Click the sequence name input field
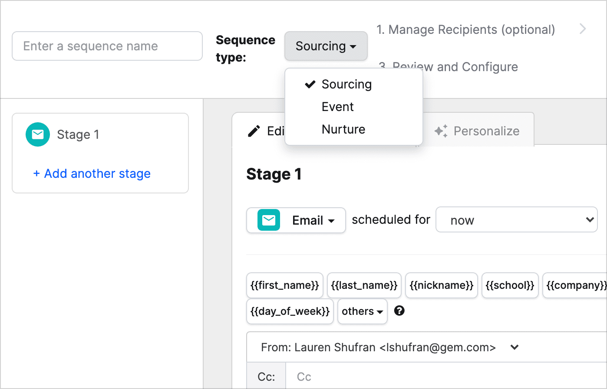 coord(107,46)
